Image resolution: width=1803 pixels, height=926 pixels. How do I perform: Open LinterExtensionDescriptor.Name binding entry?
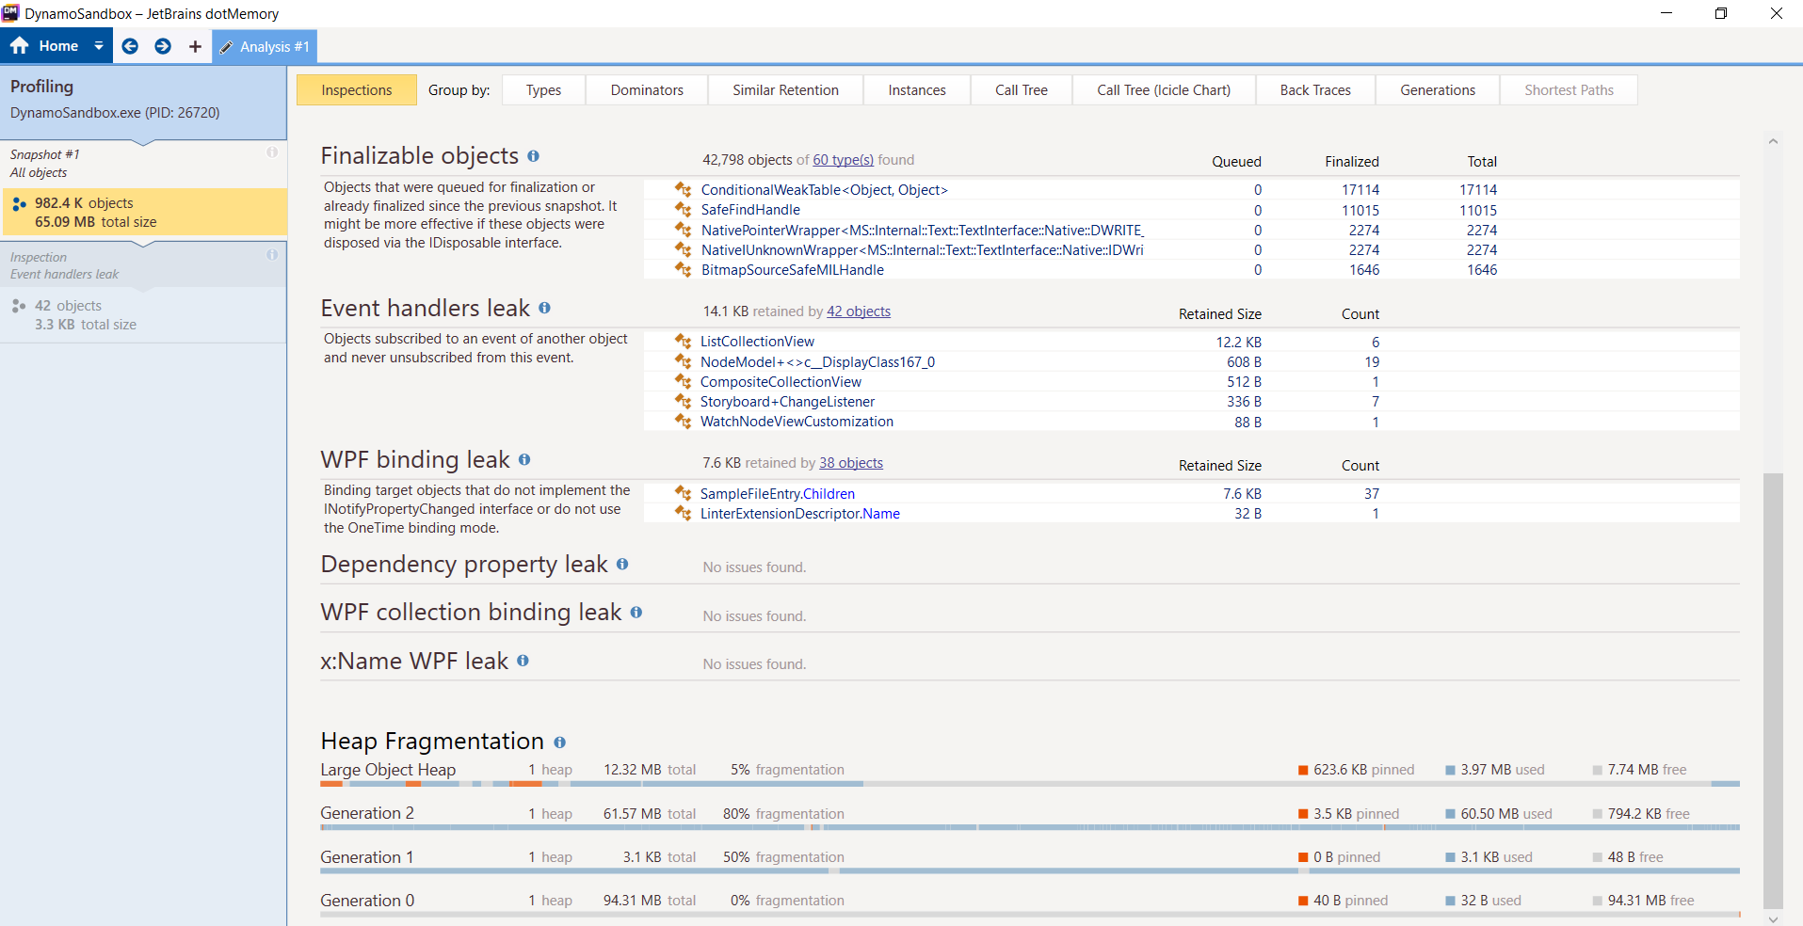pyautogui.click(x=800, y=514)
